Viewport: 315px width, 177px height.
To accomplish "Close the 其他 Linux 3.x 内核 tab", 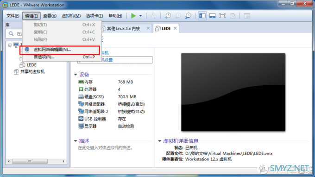I will coord(148,28).
